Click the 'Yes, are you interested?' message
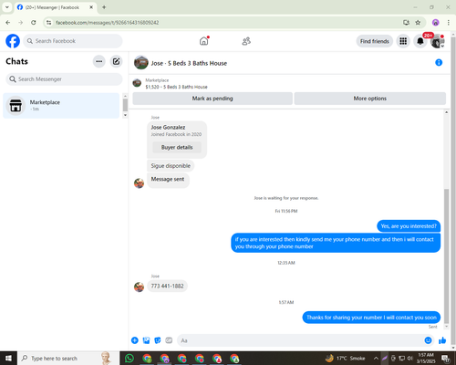Image resolution: width=456 pixels, height=365 pixels. 409,226
